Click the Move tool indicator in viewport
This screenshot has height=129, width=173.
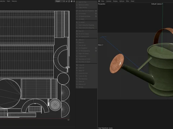(x=101, y=45)
